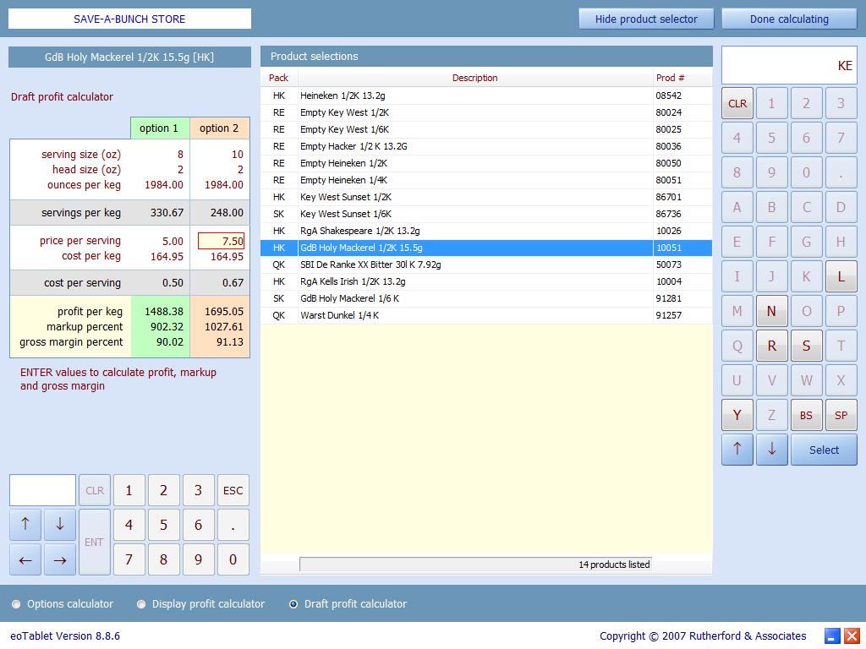Tap the BS backspace key
This screenshot has height=649, width=866.
pos(806,415)
